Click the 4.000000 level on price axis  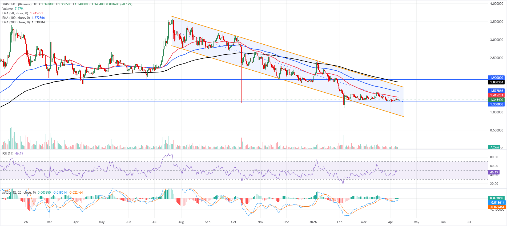pyautogui.click(x=496, y=4)
